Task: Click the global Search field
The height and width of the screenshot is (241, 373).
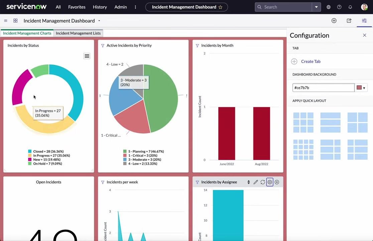Action: (x=283, y=7)
